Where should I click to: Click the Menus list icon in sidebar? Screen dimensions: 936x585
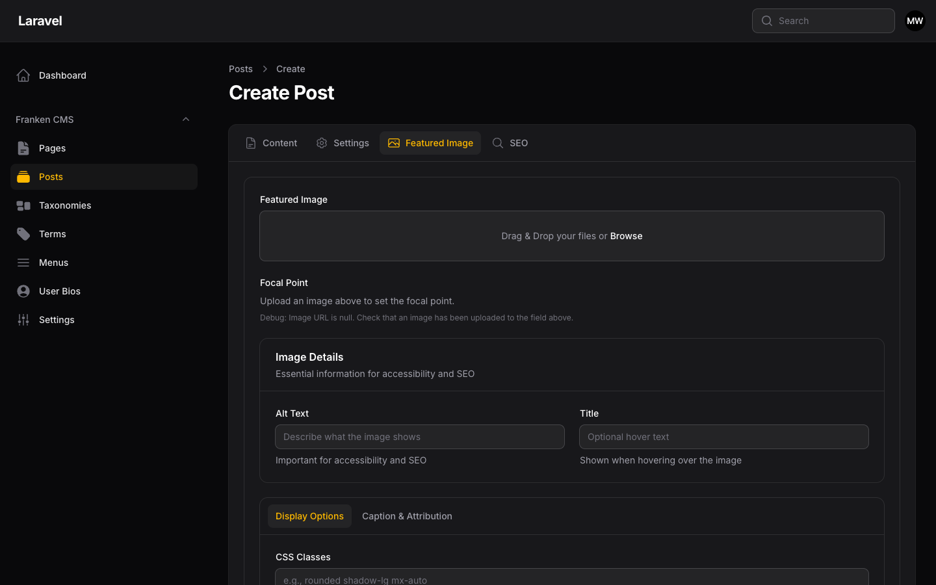click(23, 262)
